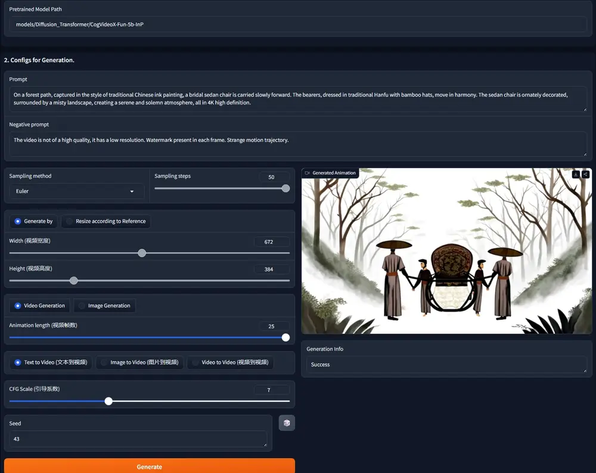Click the CFG Scale slider handle
The height and width of the screenshot is (473, 596).
(108, 401)
